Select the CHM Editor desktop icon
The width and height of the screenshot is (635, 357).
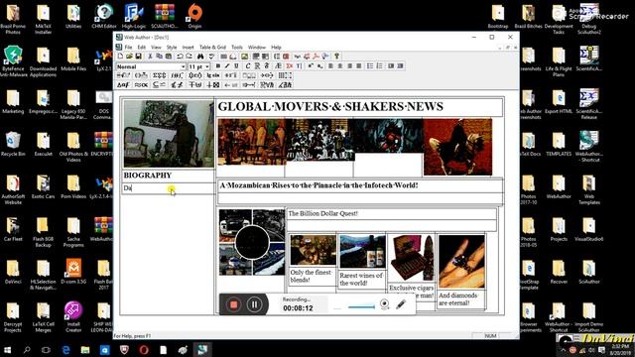(103, 16)
